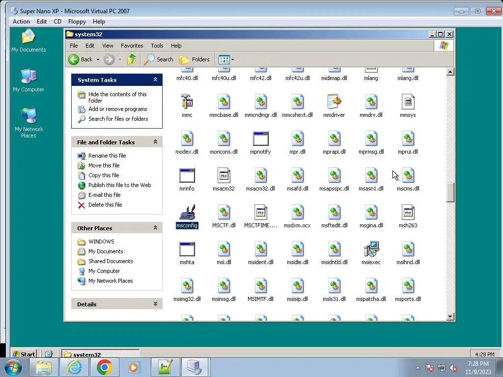Open the Virtual PC Action menu

click(x=21, y=22)
